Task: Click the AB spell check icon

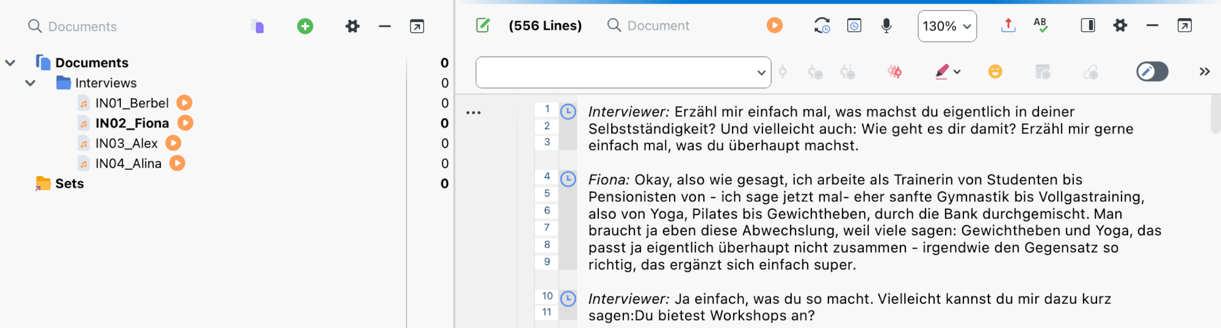Action: click(x=1041, y=26)
